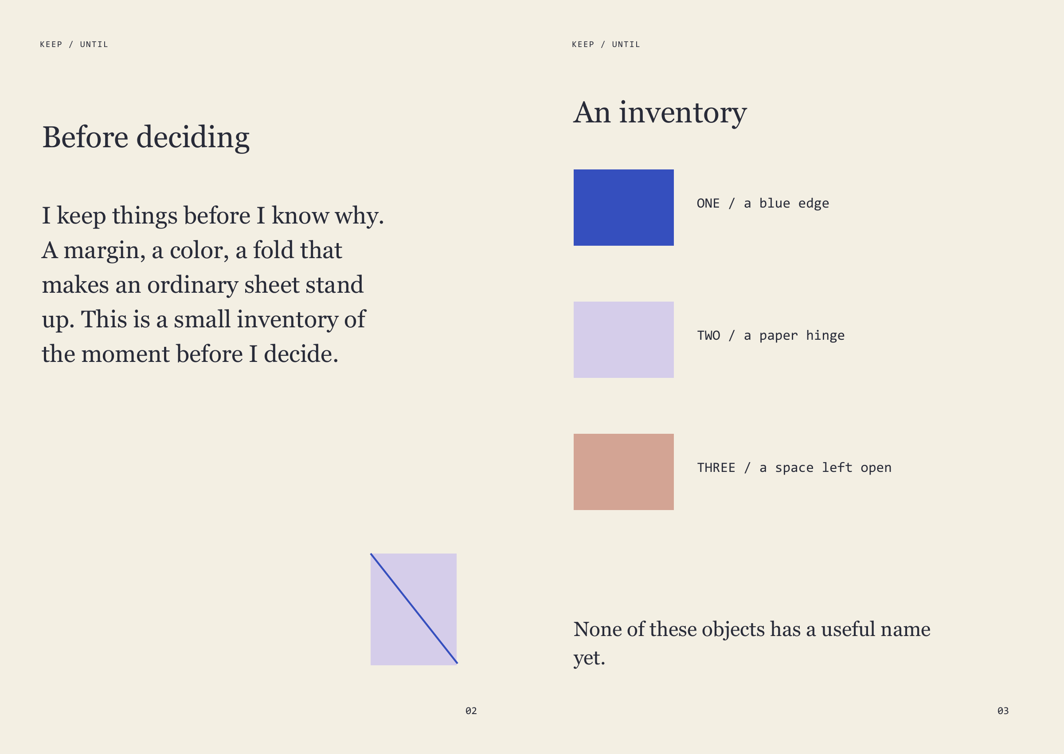The height and width of the screenshot is (754, 1064).
Task: Click the label 'TWO / a paper hinge'
Action: 771,336
